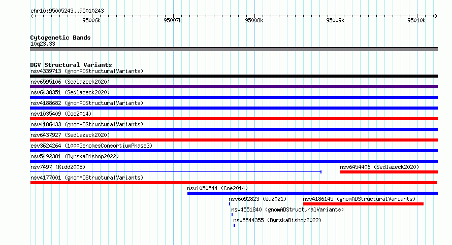452x245 pixels.
Task: Click the blue bar under esv3624264
Action: [234, 151]
